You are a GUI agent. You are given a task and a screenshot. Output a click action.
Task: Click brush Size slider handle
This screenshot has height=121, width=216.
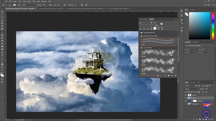point(156,26)
